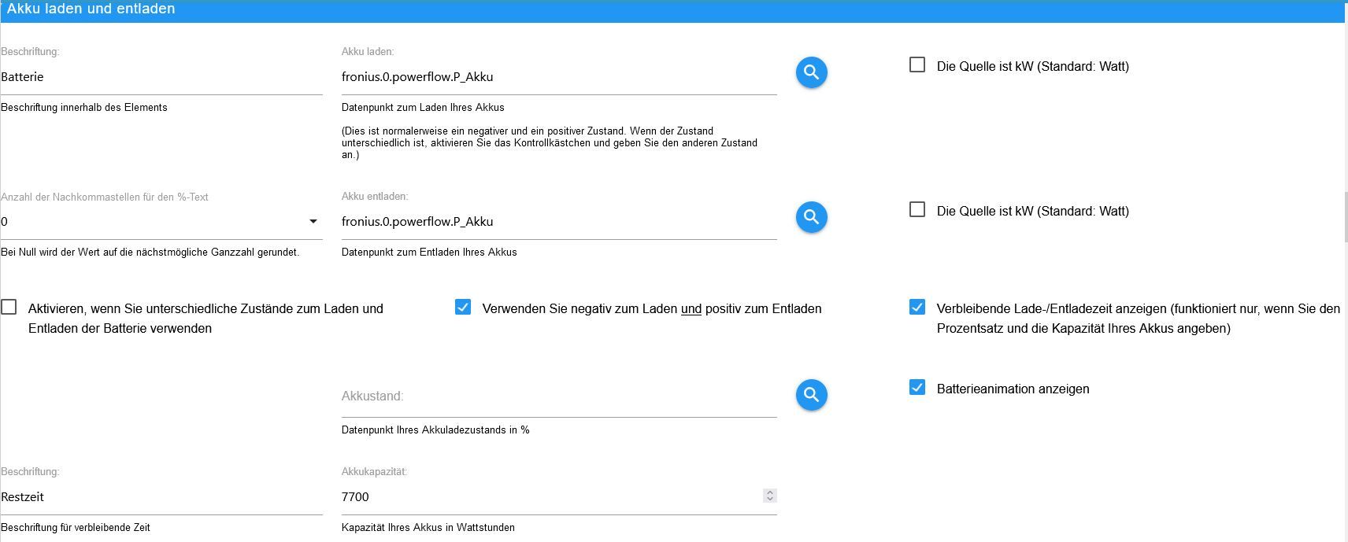Open object browser for Akkustand datapoint
This screenshot has width=1348, height=542.
point(811,395)
